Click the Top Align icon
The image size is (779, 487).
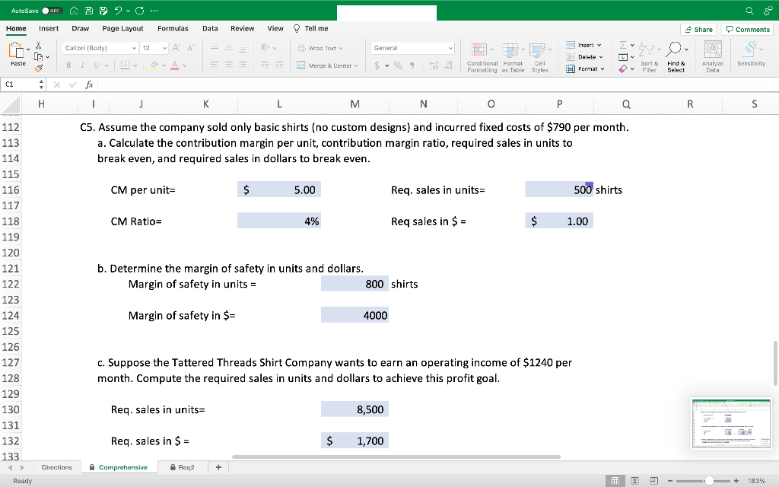click(x=214, y=48)
